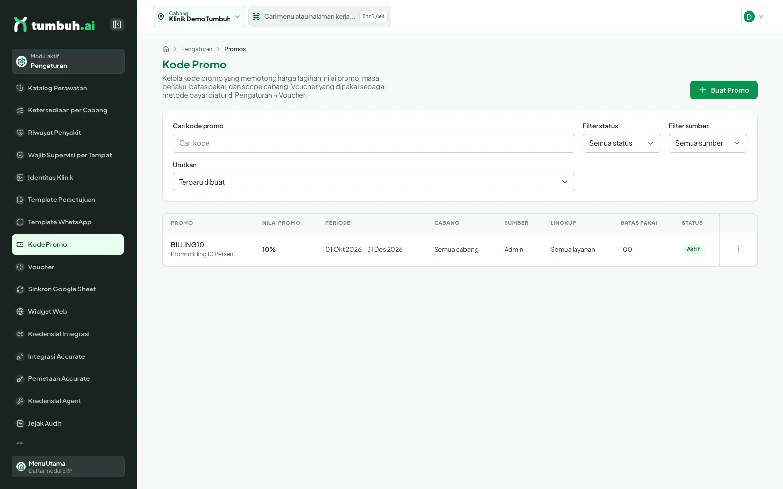Click the Jejak Audit document icon
The height and width of the screenshot is (489, 783).
[20, 423]
